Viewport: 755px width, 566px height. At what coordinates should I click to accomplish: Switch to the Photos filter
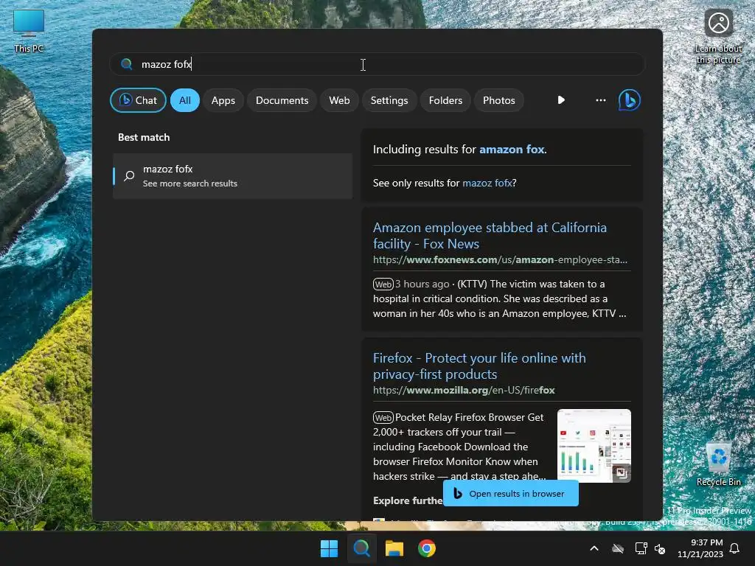[499, 100]
